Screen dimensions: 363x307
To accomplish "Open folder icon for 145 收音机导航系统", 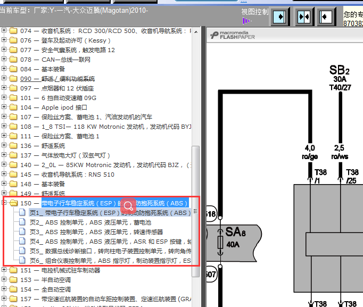I will click(13, 175).
